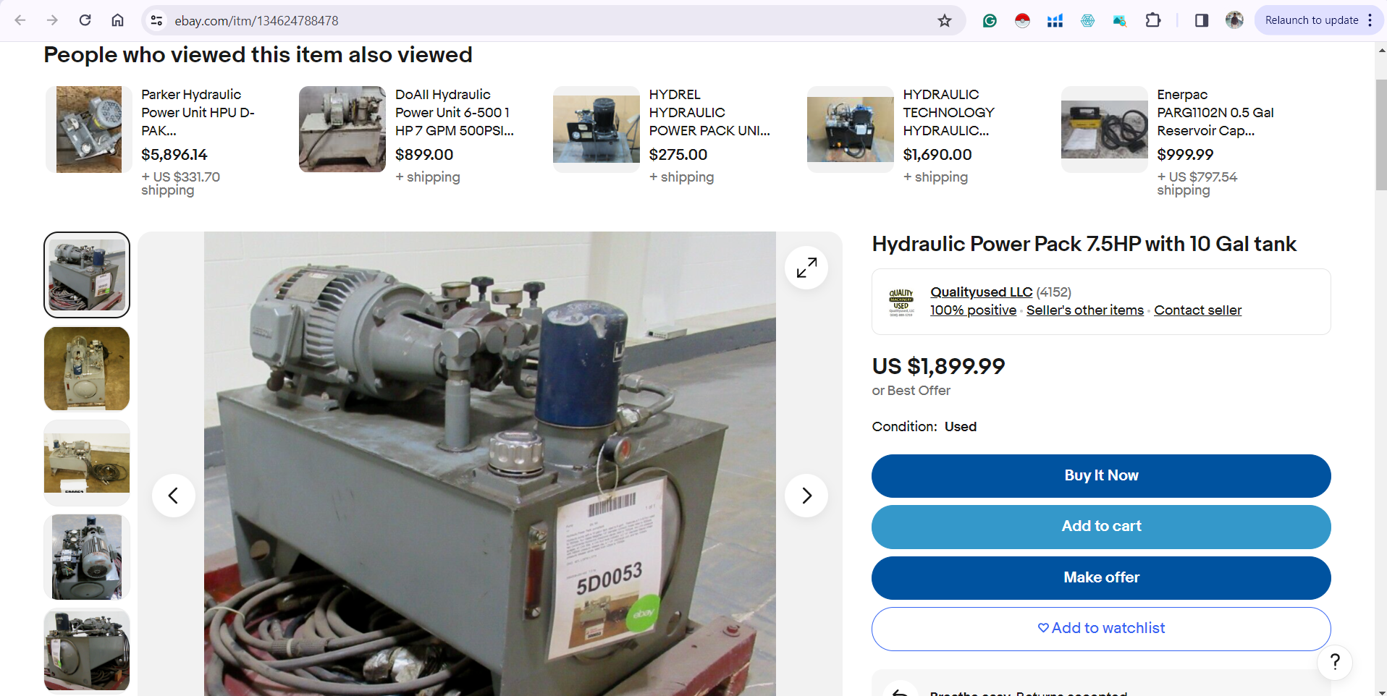
Task: Click the 'or Best Offer' text
Action: click(x=911, y=391)
